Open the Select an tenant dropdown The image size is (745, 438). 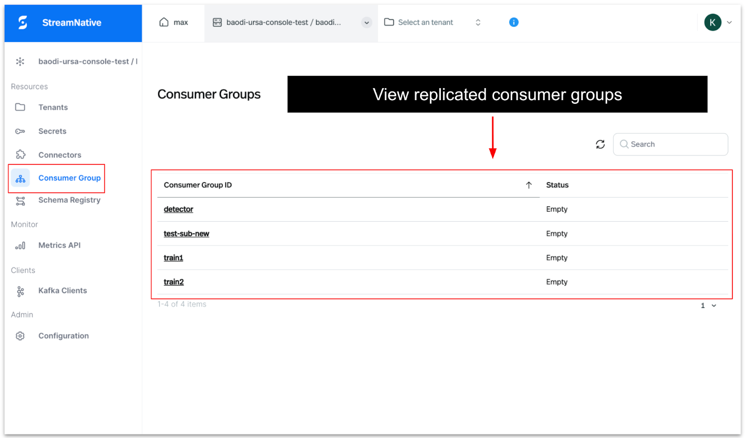[433, 22]
